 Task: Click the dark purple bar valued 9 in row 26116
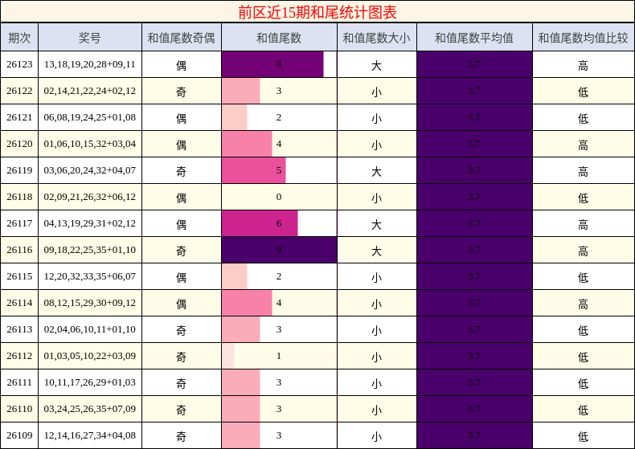point(279,250)
